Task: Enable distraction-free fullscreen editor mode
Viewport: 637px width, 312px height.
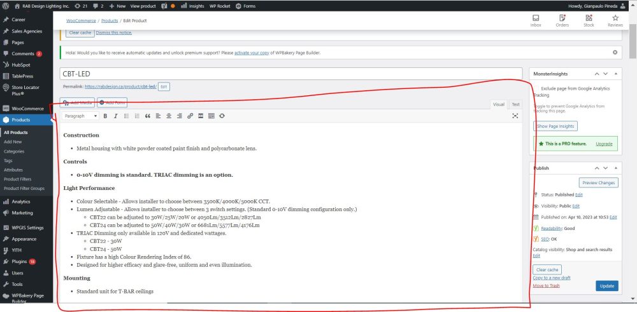Action: [515, 116]
